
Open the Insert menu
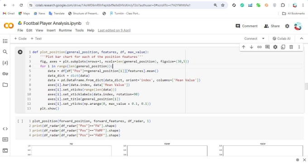pyautogui.click(x=51, y=30)
